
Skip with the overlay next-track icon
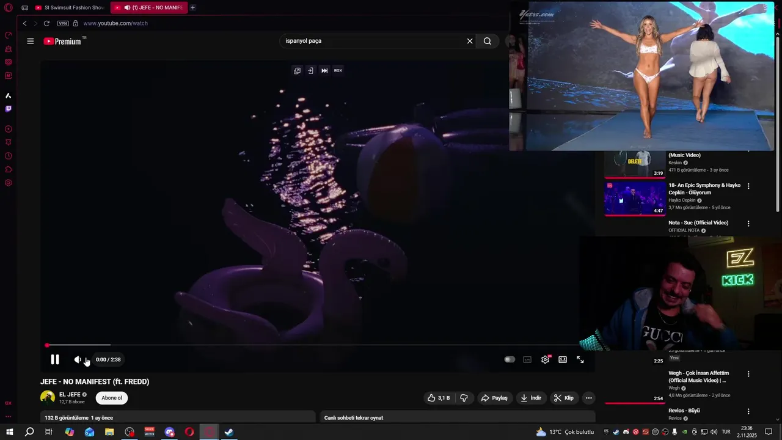tap(324, 70)
